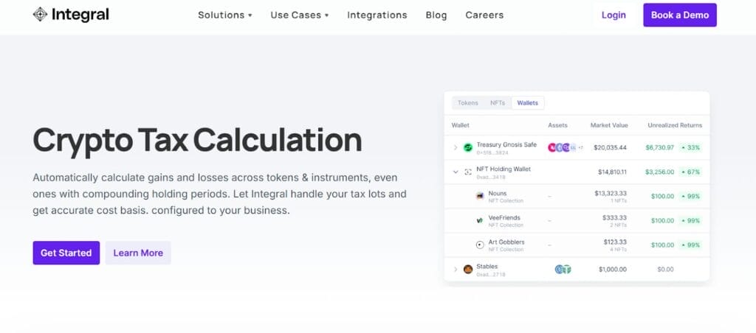Open the Login link
This screenshot has height=333, width=756.
click(614, 15)
